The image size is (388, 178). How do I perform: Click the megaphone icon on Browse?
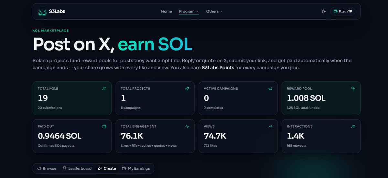(x=39, y=168)
